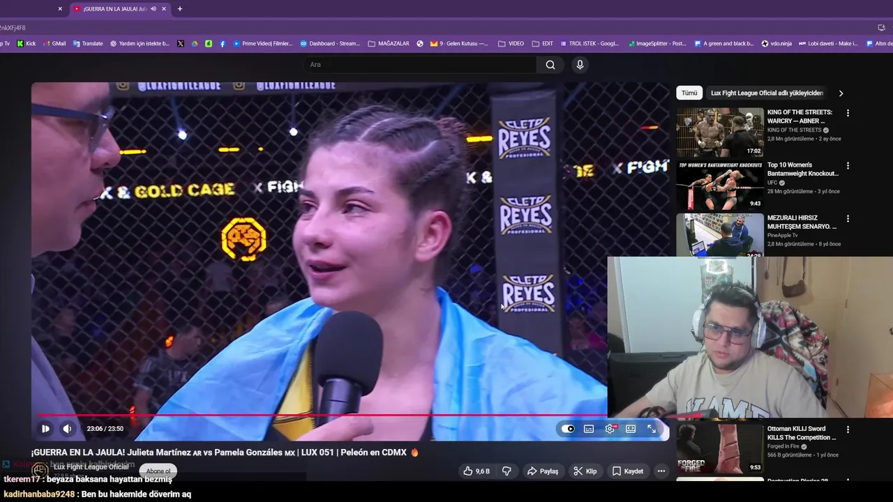
Task: Open options menu for Top 10 Women's Bantamweight video
Action: tap(848, 166)
